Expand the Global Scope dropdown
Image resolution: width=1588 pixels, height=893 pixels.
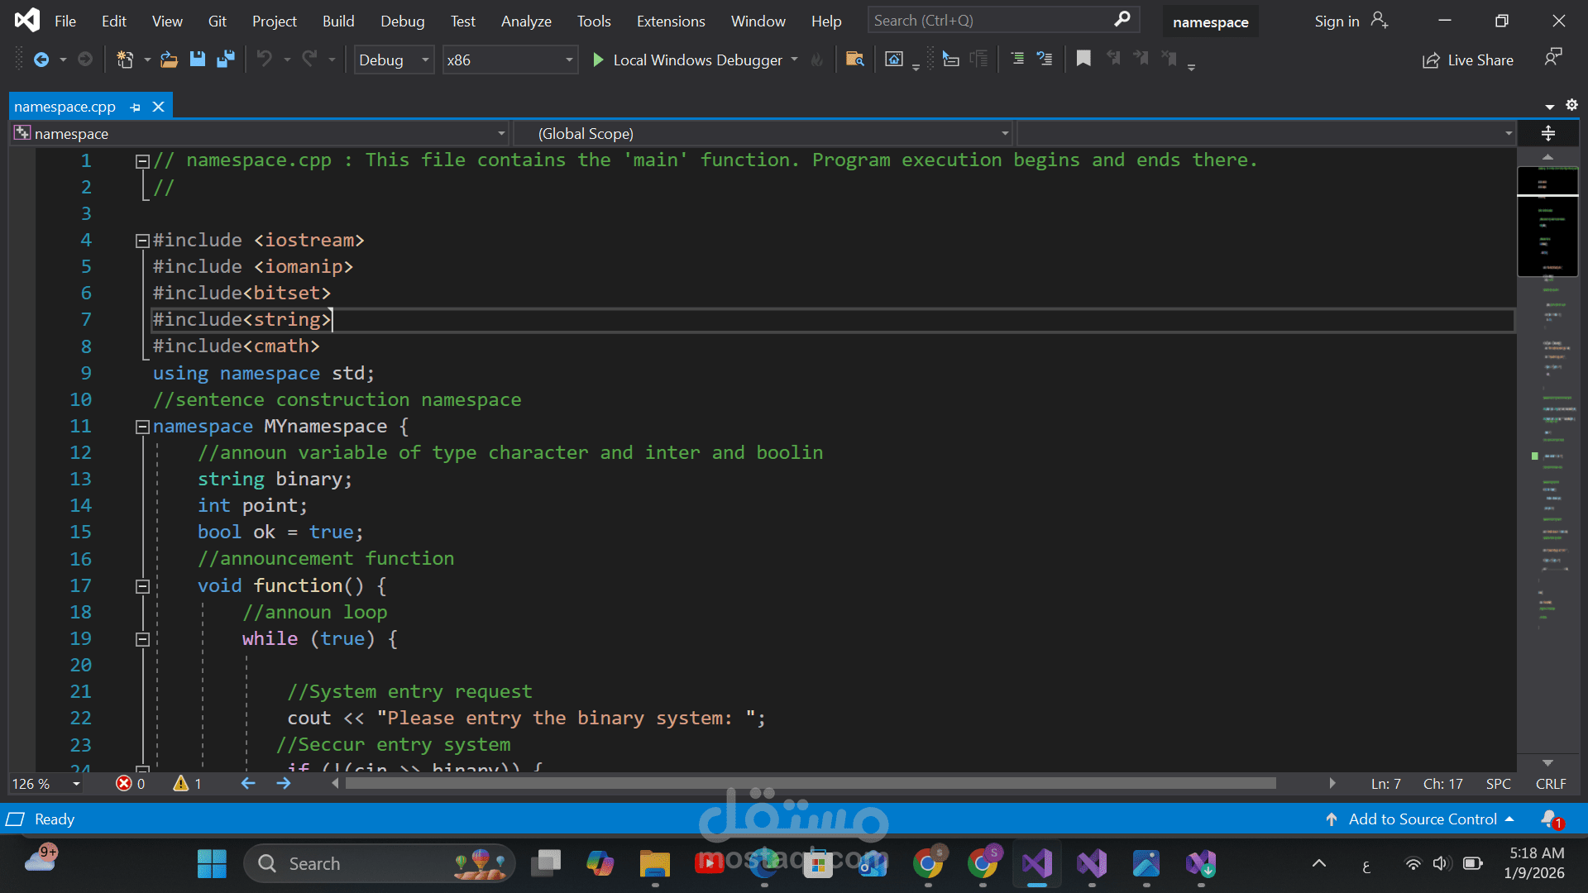pyautogui.click(x=1004, y=133)
